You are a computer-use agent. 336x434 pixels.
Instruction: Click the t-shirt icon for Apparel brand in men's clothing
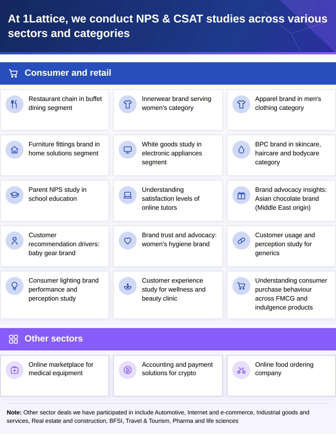click(241, 104)
